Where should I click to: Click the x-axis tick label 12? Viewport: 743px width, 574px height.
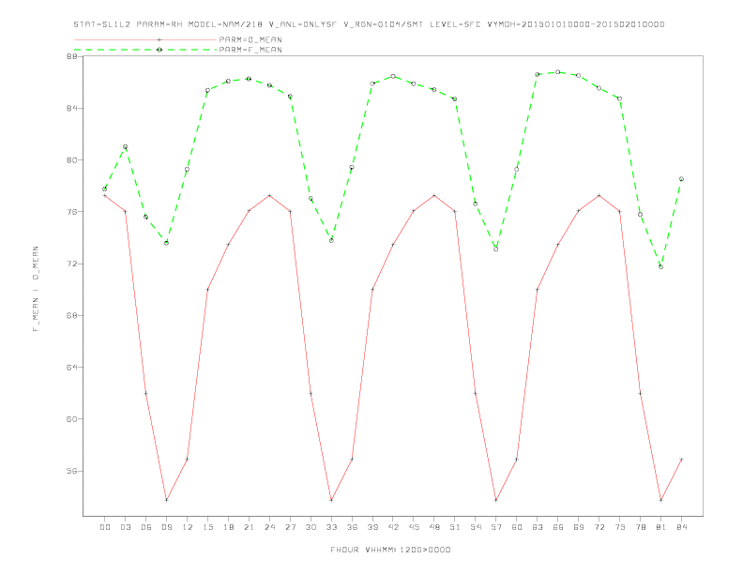[188, 527]
